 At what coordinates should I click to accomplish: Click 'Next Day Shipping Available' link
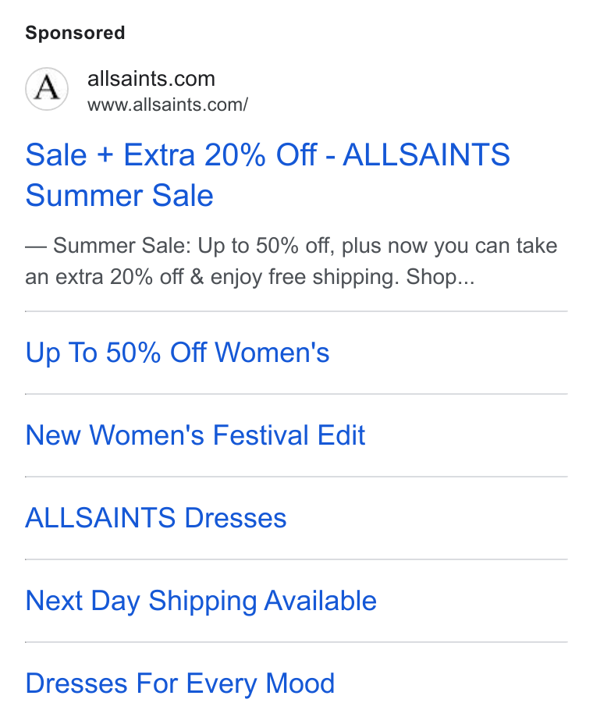(201, 601)
